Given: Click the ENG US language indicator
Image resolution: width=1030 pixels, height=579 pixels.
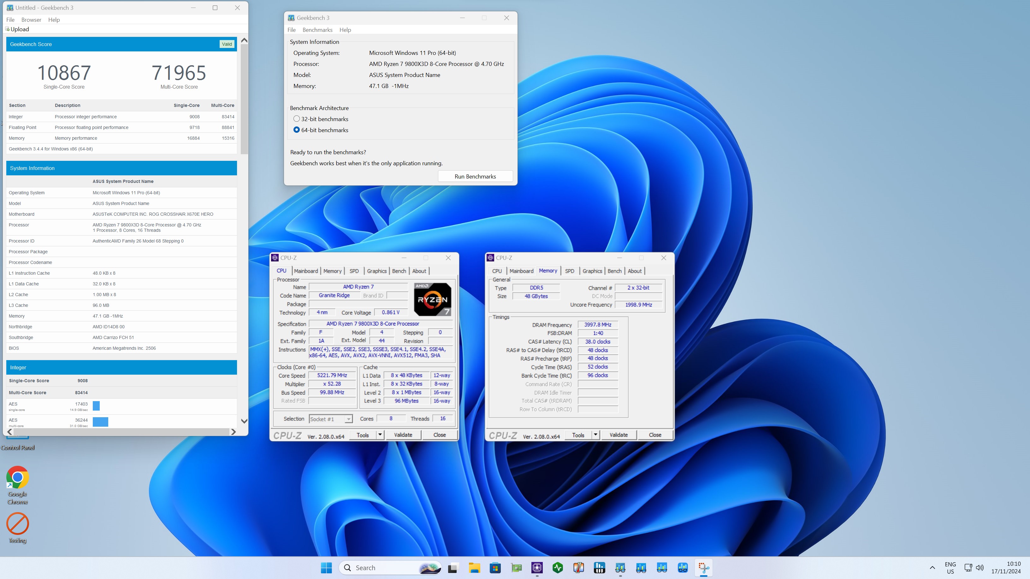Looking at the screenshot, I should tap(950, 567).
